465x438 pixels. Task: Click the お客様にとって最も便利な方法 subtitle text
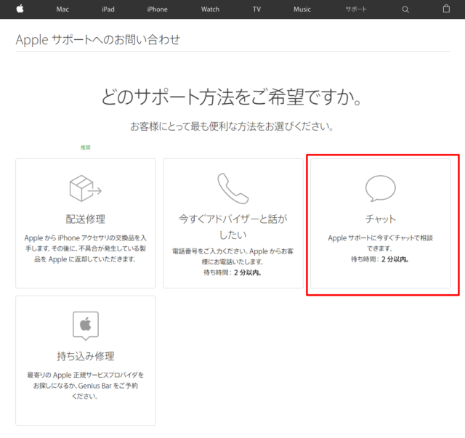coord(232,126)
